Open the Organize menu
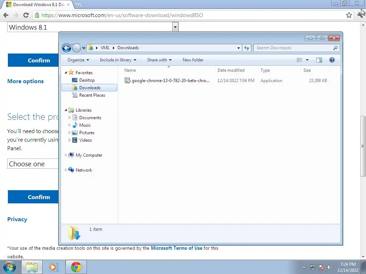The image size is (366, 274). pos(78,60)
